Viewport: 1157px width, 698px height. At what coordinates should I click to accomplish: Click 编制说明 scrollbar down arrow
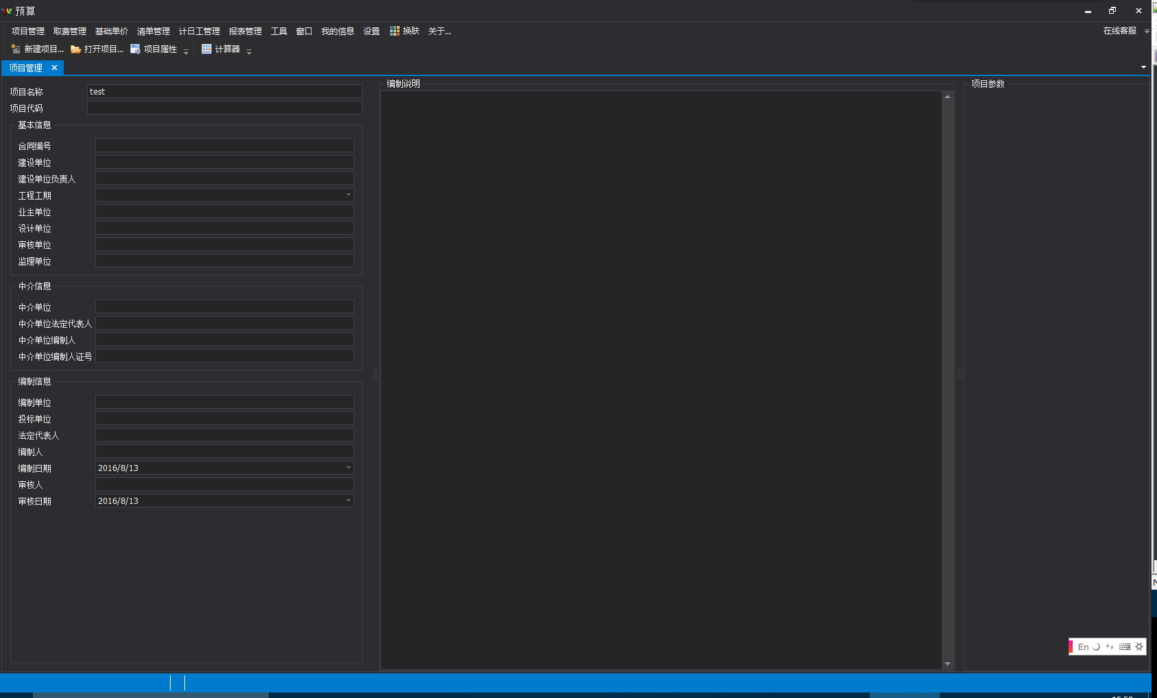947,664
